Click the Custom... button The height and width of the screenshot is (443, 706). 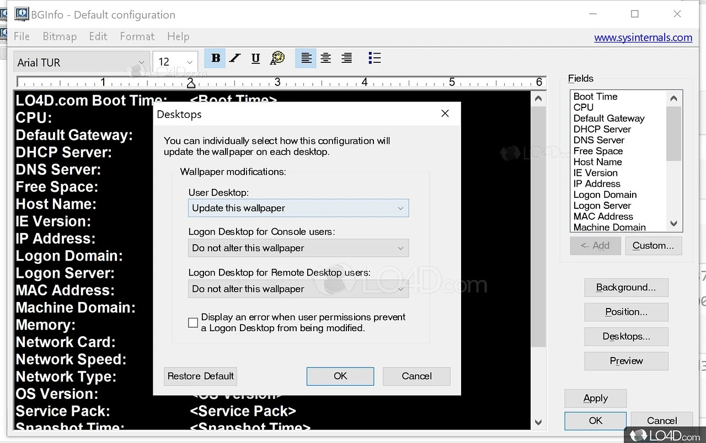[653, 246]
